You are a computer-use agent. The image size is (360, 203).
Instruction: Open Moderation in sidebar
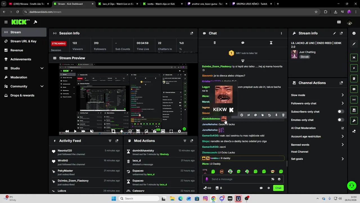click(x=24, y=77)
